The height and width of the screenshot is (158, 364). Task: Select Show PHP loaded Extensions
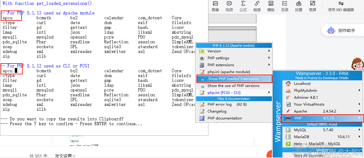(x=234, y=79)
